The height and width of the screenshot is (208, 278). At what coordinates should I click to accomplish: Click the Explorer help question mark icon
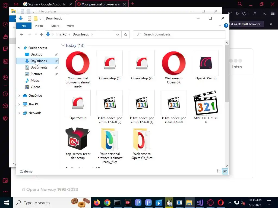pyautogui.click(x=226, y=25)
